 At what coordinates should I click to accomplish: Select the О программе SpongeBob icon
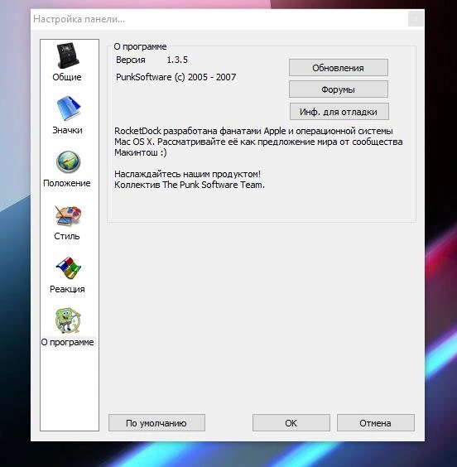point(68,320)
